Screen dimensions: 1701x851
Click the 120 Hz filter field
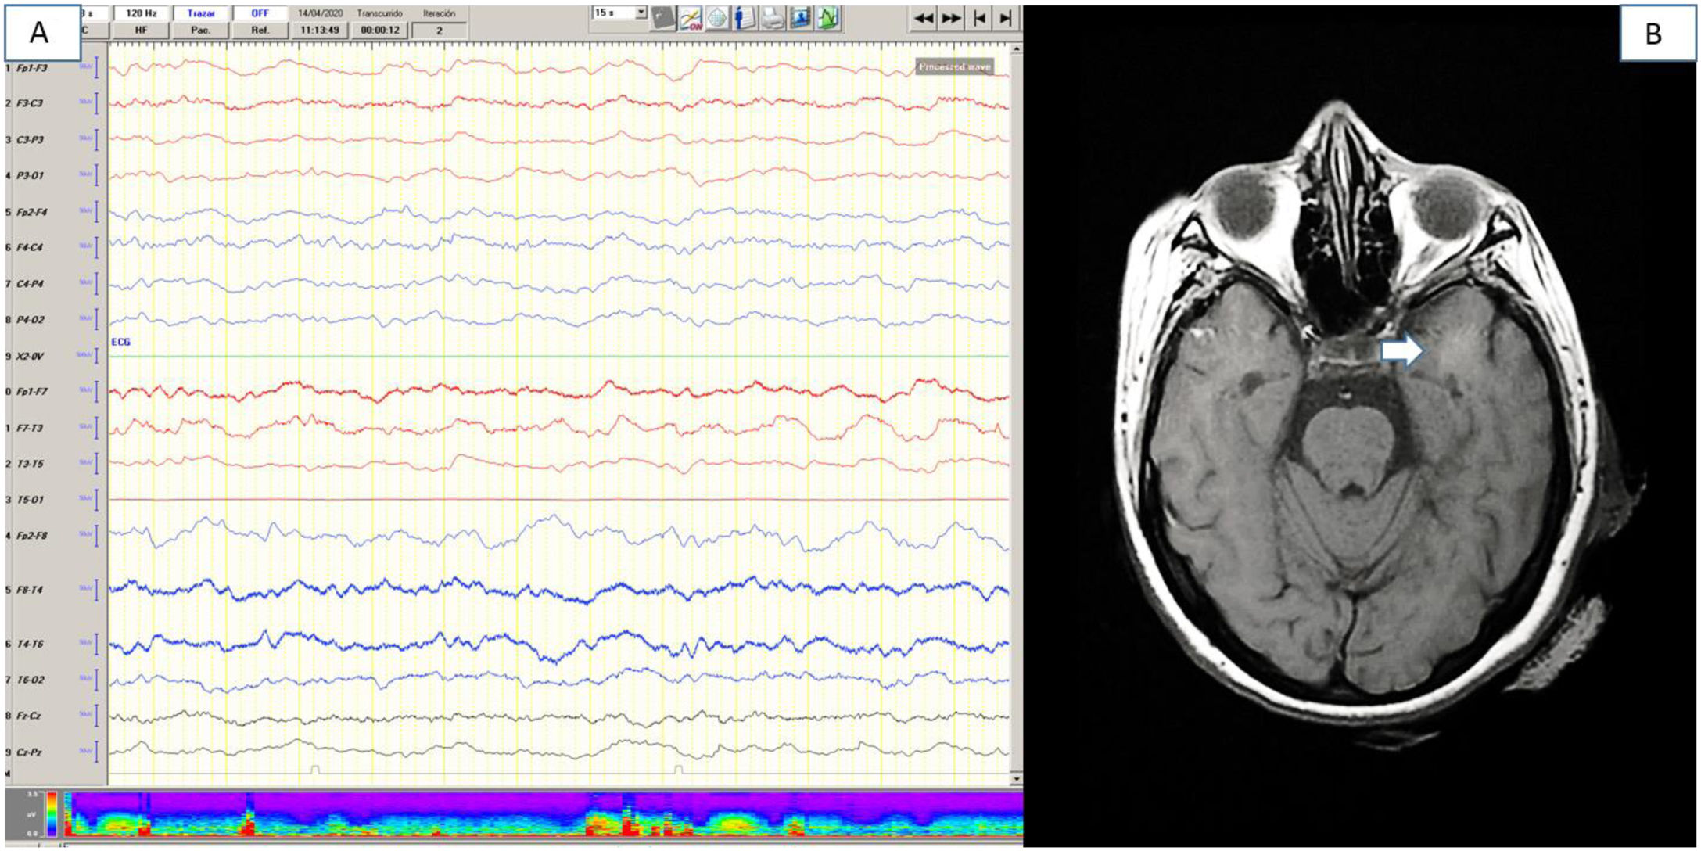[141, 13]
